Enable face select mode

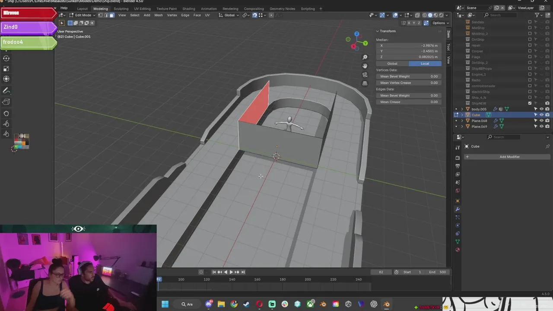point(111,15)
